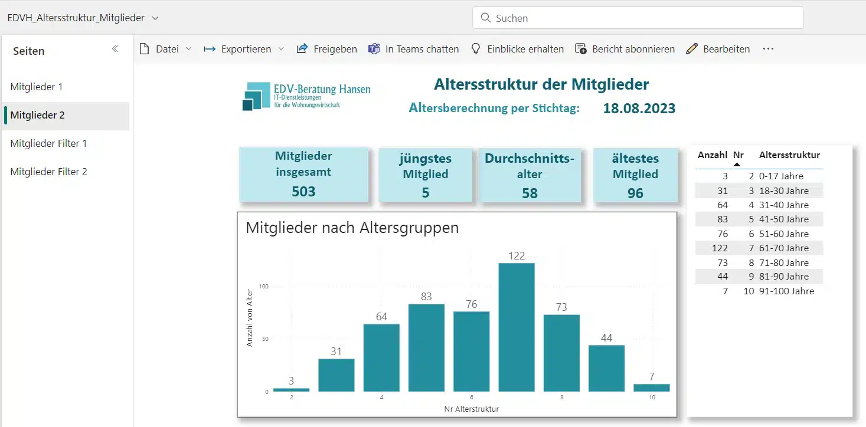Click the Exportieren arrow icon

[x=209, y=49]
